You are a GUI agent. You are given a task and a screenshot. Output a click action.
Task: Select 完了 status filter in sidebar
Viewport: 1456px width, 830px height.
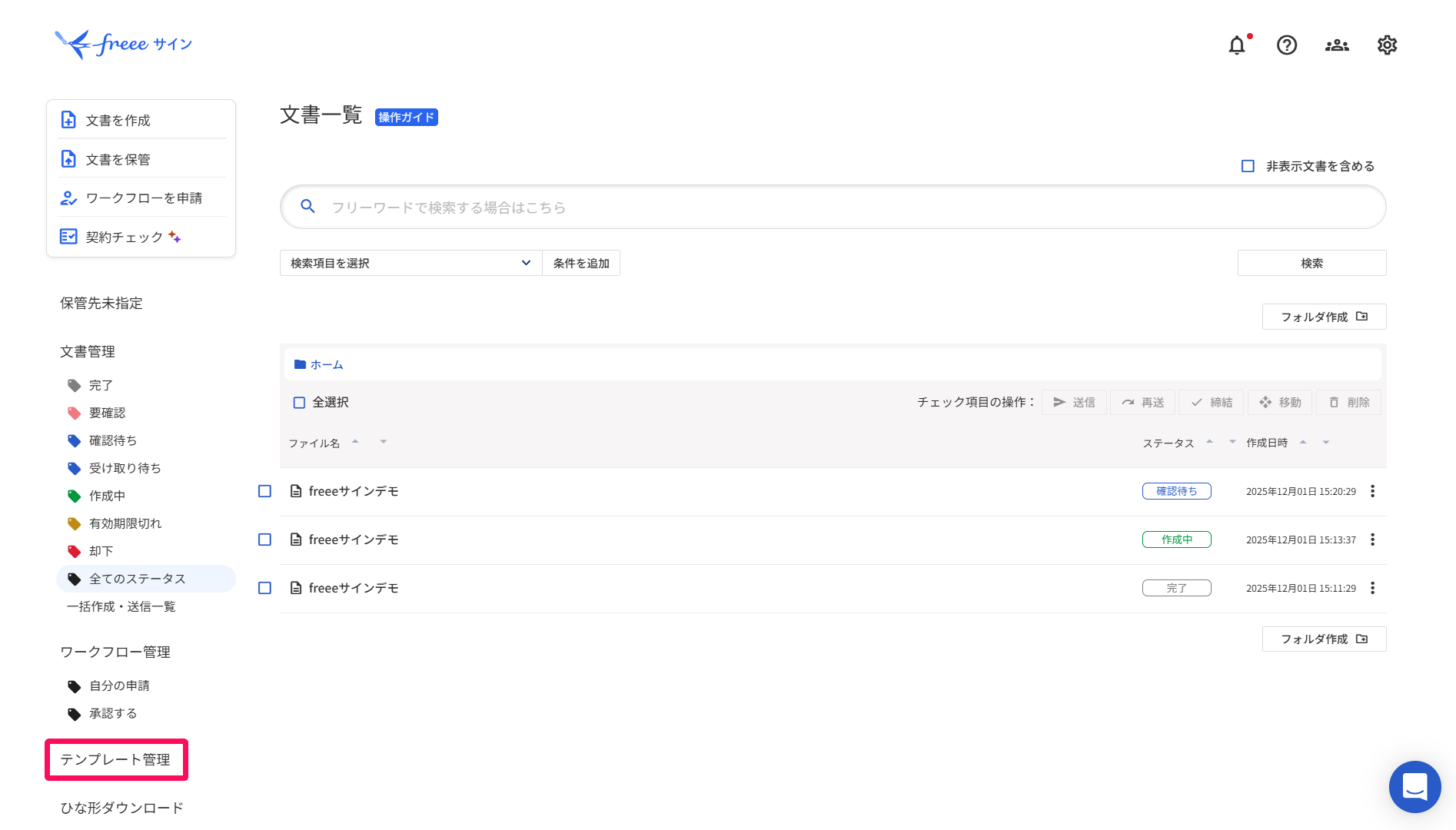[x=101, y=385]
